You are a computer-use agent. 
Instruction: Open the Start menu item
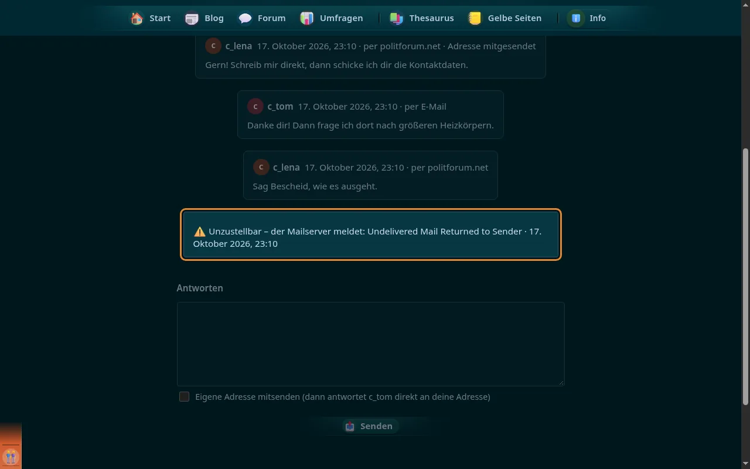click(151, 18)
